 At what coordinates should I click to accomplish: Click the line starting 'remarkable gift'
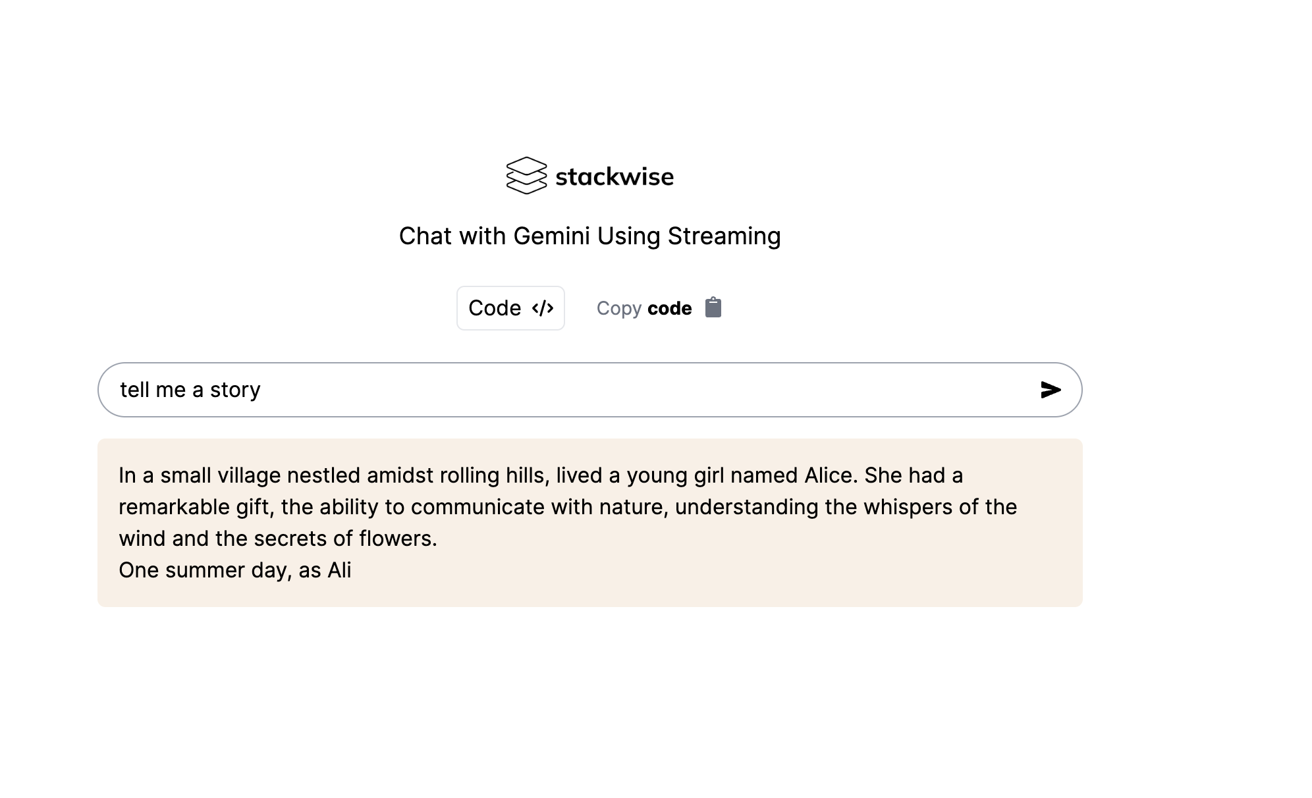click(x=568, y=506)
